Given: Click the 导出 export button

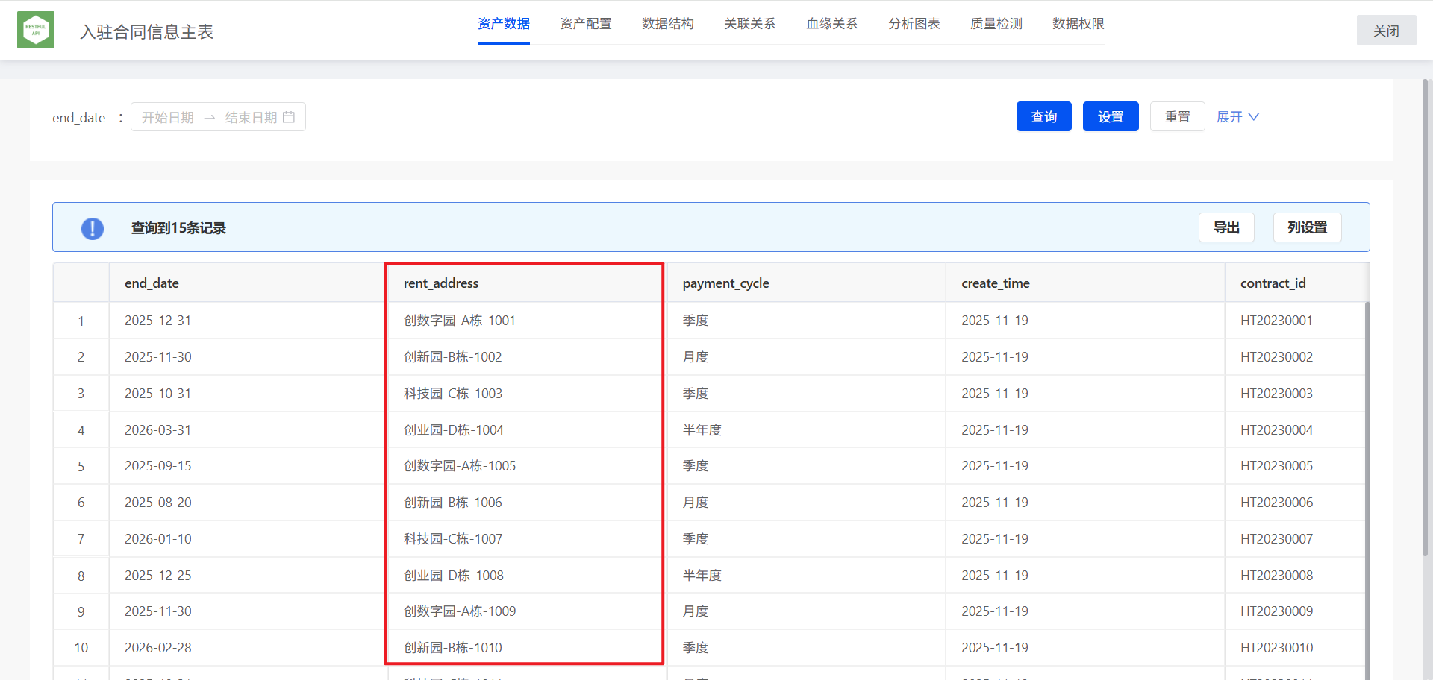Looking at the screenshot, I should point(1226,227).
